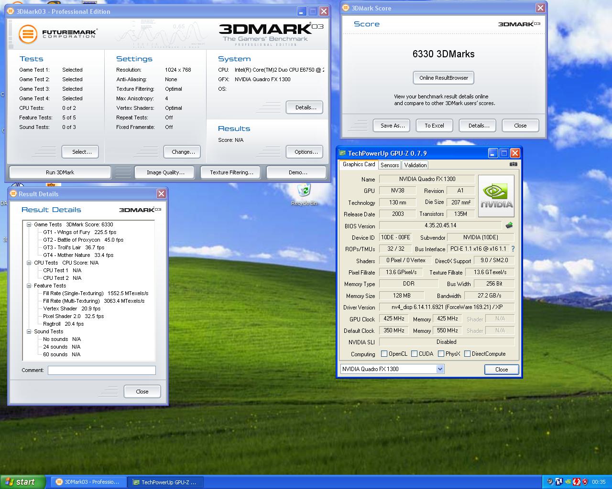Click the red security shield tray icon
The width and height of the screenshot is (612, 489).
coord(585,482)
